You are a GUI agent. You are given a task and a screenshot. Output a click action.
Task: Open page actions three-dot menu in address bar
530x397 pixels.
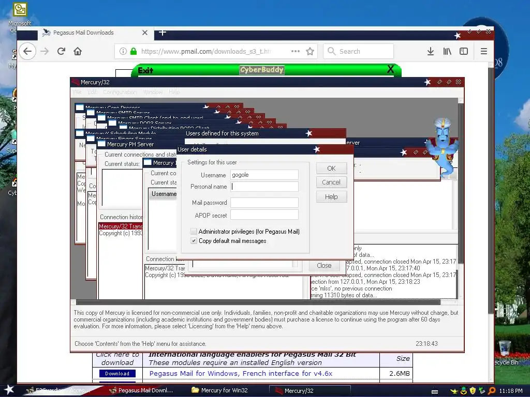pos(296,51)
